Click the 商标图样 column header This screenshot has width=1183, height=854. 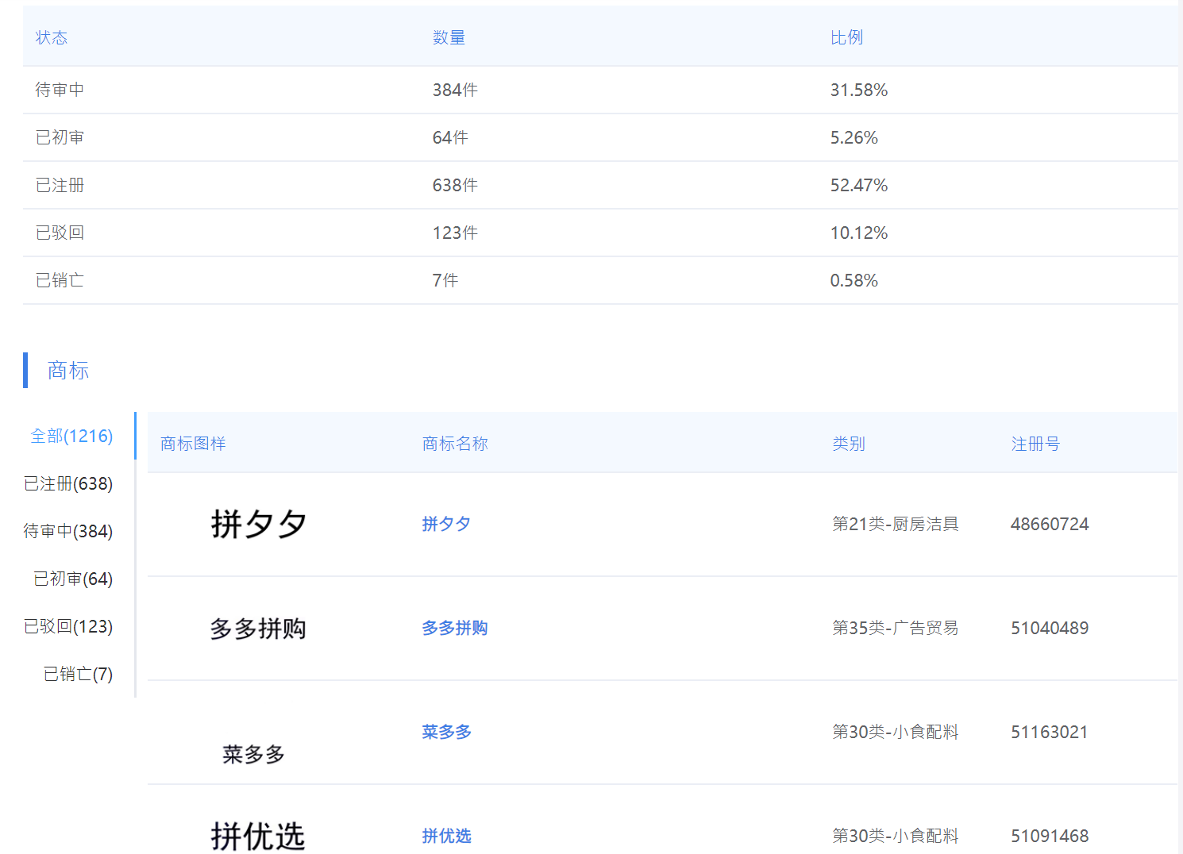(x=193, y=444)
